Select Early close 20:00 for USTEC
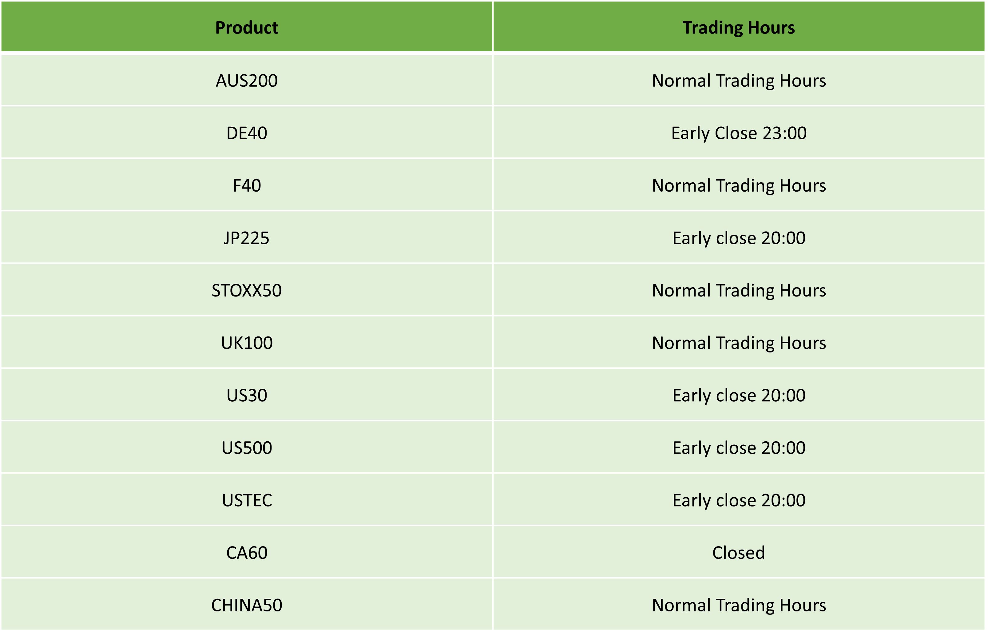The width and height of the screenshot is (988, 632). coord(739,500)
